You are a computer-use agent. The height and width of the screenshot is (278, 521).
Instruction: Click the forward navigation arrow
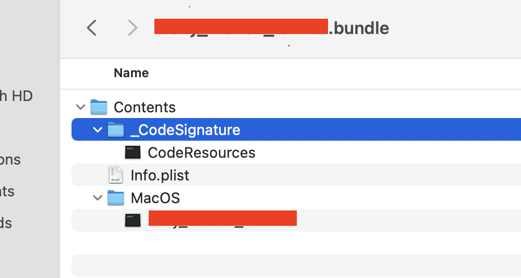point(132,27)
